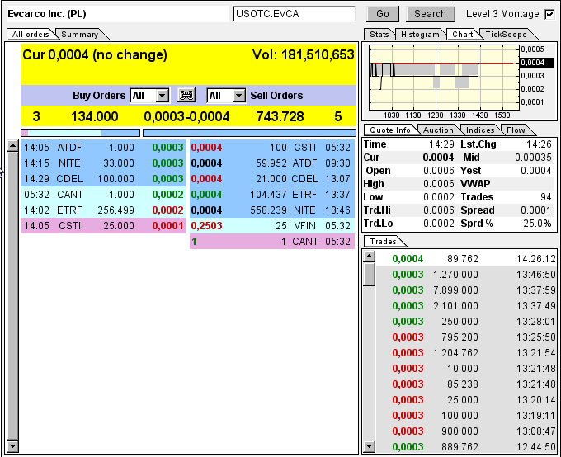Click the order book scroll up arrow

tap(12, 145)
